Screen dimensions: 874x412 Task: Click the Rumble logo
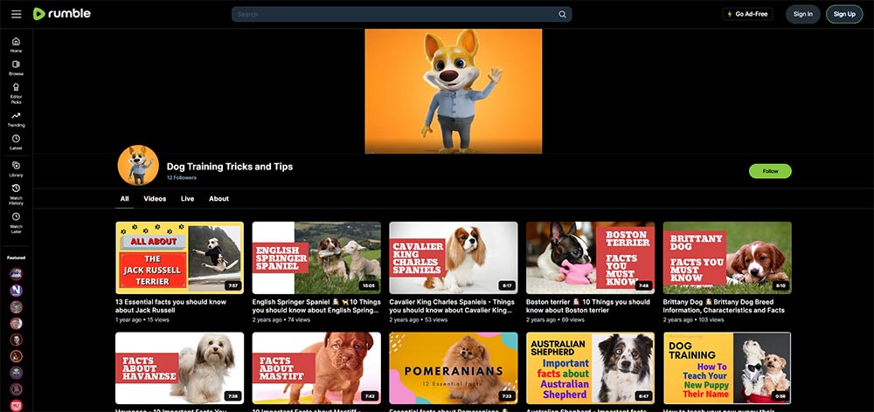[62, 14]
